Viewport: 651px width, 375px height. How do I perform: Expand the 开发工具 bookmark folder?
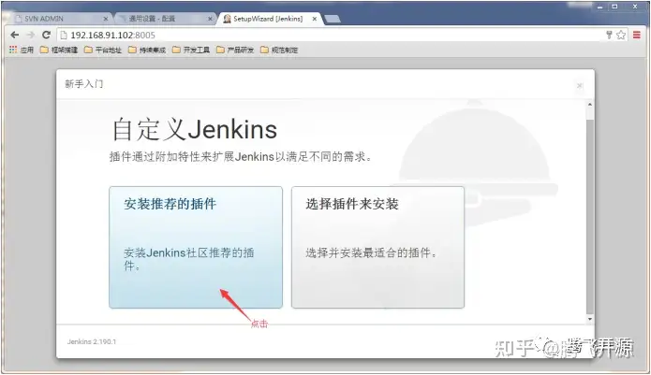point(191,50)
